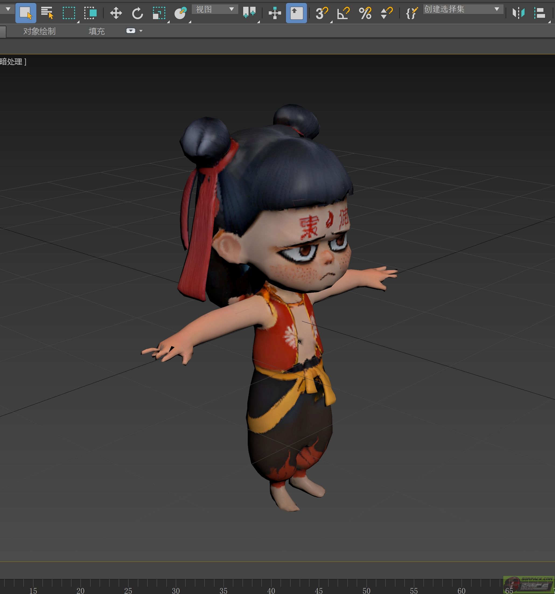Select the Move (Select and Move) tool
The width and height of the screenshot is (555, 594).
point(116,13)
